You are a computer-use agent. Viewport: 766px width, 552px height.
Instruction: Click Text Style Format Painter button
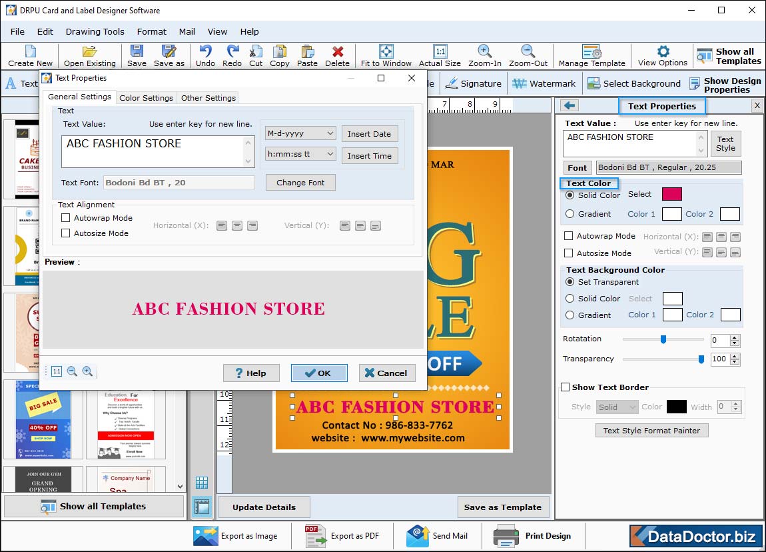click(x=651, y=430)
